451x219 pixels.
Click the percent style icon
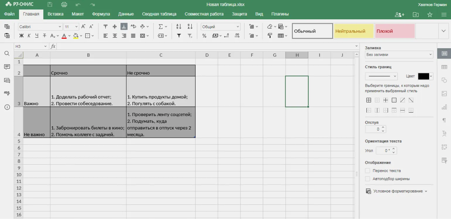pos(204,36)
